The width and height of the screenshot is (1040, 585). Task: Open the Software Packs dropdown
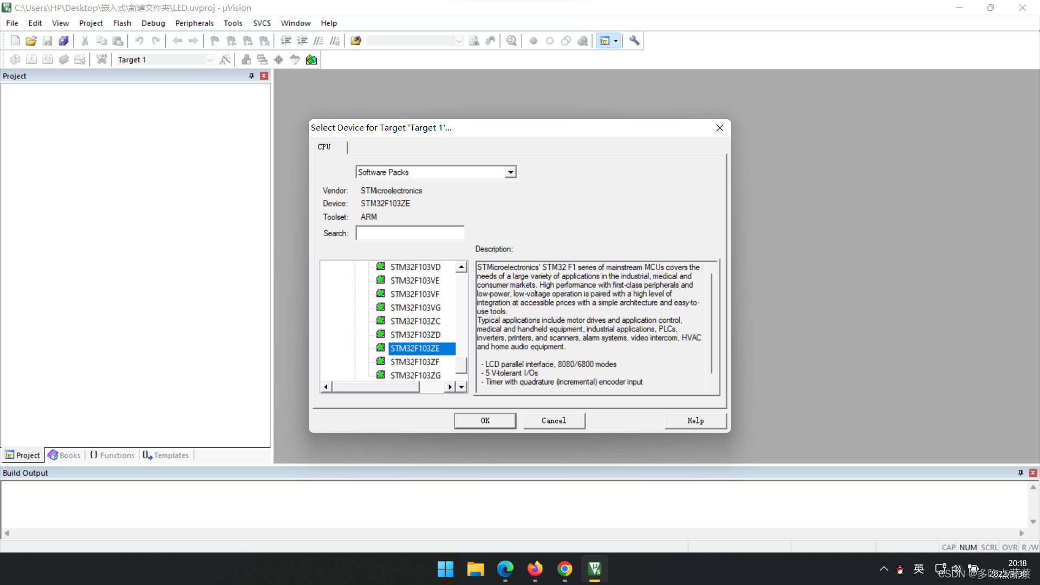[510, 172]
